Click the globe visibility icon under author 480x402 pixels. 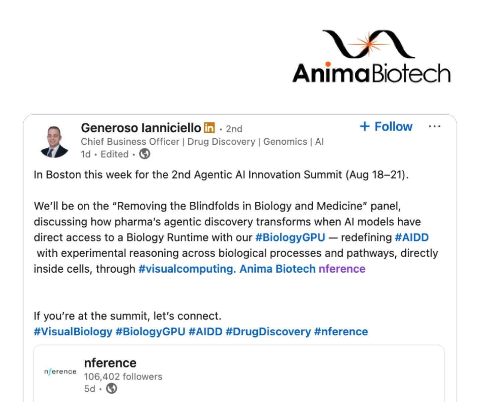click(145, 154)
